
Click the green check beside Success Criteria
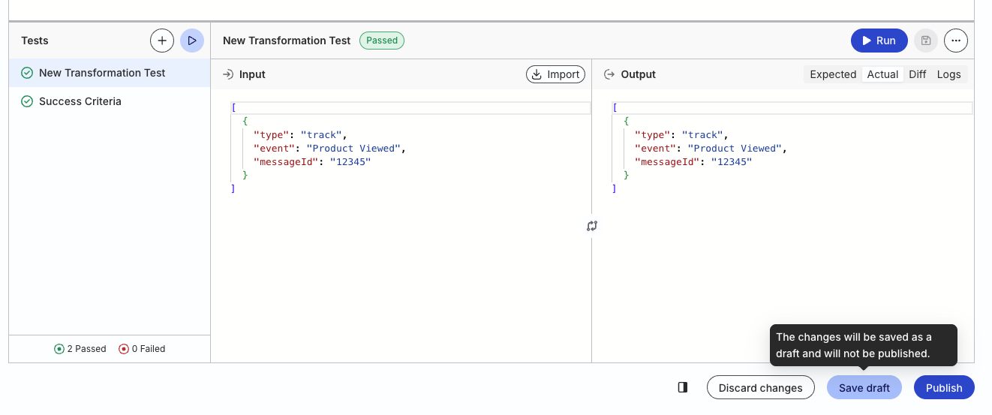pos(27,101)
